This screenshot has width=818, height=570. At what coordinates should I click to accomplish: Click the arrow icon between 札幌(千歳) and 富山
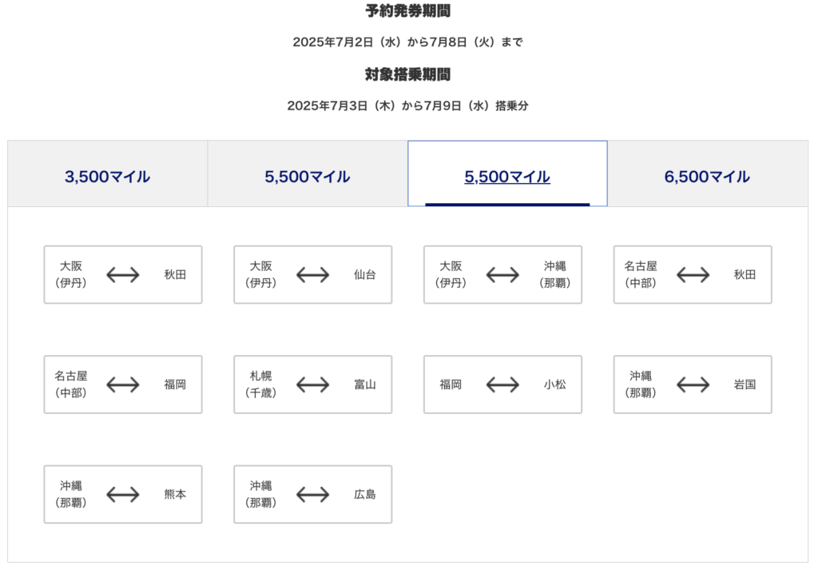(312, 385)
